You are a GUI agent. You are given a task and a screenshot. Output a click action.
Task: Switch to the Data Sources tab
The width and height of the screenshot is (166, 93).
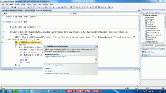tap(160, 46)
